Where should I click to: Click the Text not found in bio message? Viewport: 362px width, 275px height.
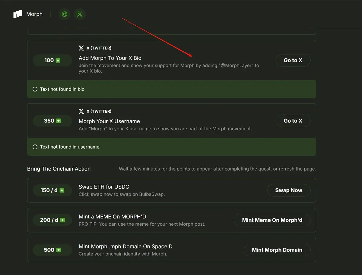(62, 89)
